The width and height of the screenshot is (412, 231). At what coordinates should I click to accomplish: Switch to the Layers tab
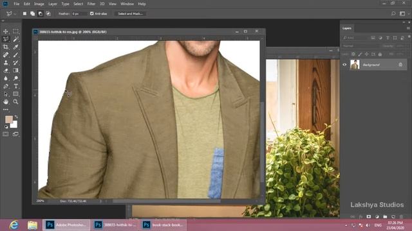click(347, 28)
